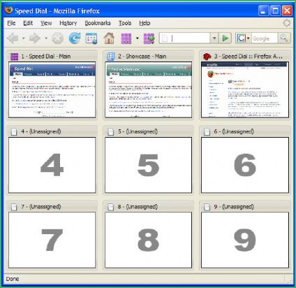Viewport: 296px width, 288px height.
Task: Click the purple grid icon of dial 1
Action: tap(14, 57)
